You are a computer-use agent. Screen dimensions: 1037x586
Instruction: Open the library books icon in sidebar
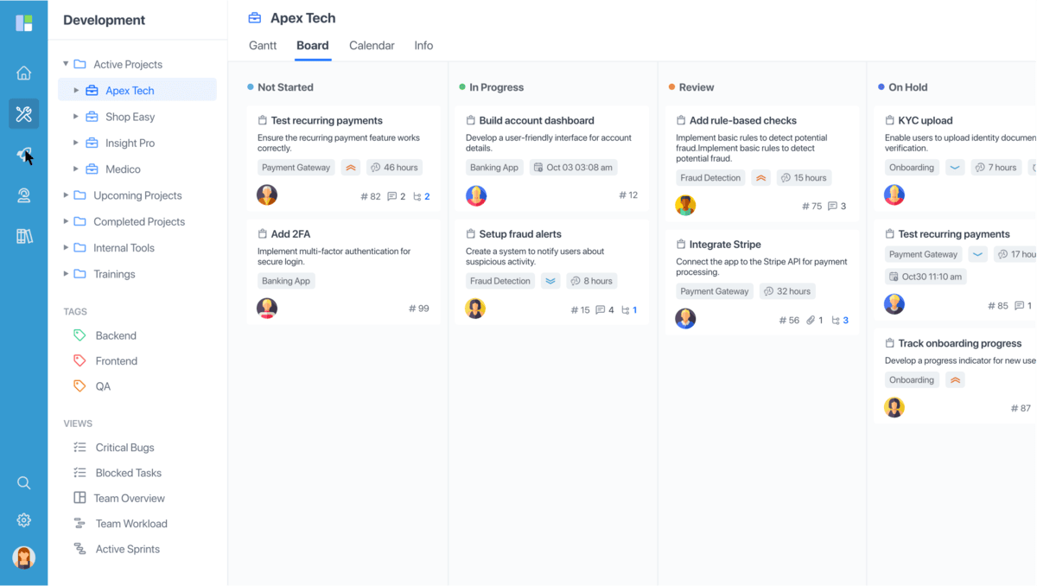coord(24,236)
